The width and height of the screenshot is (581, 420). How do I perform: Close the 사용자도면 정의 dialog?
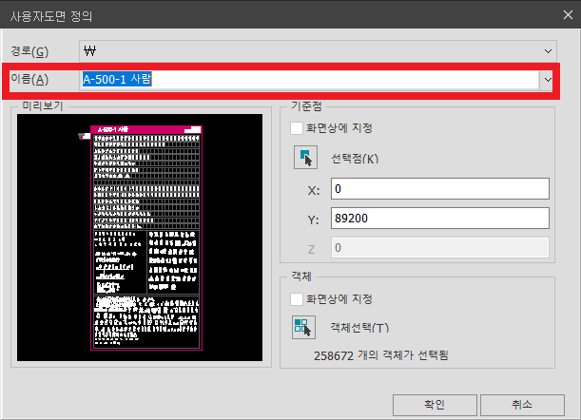tap(568, 15)
